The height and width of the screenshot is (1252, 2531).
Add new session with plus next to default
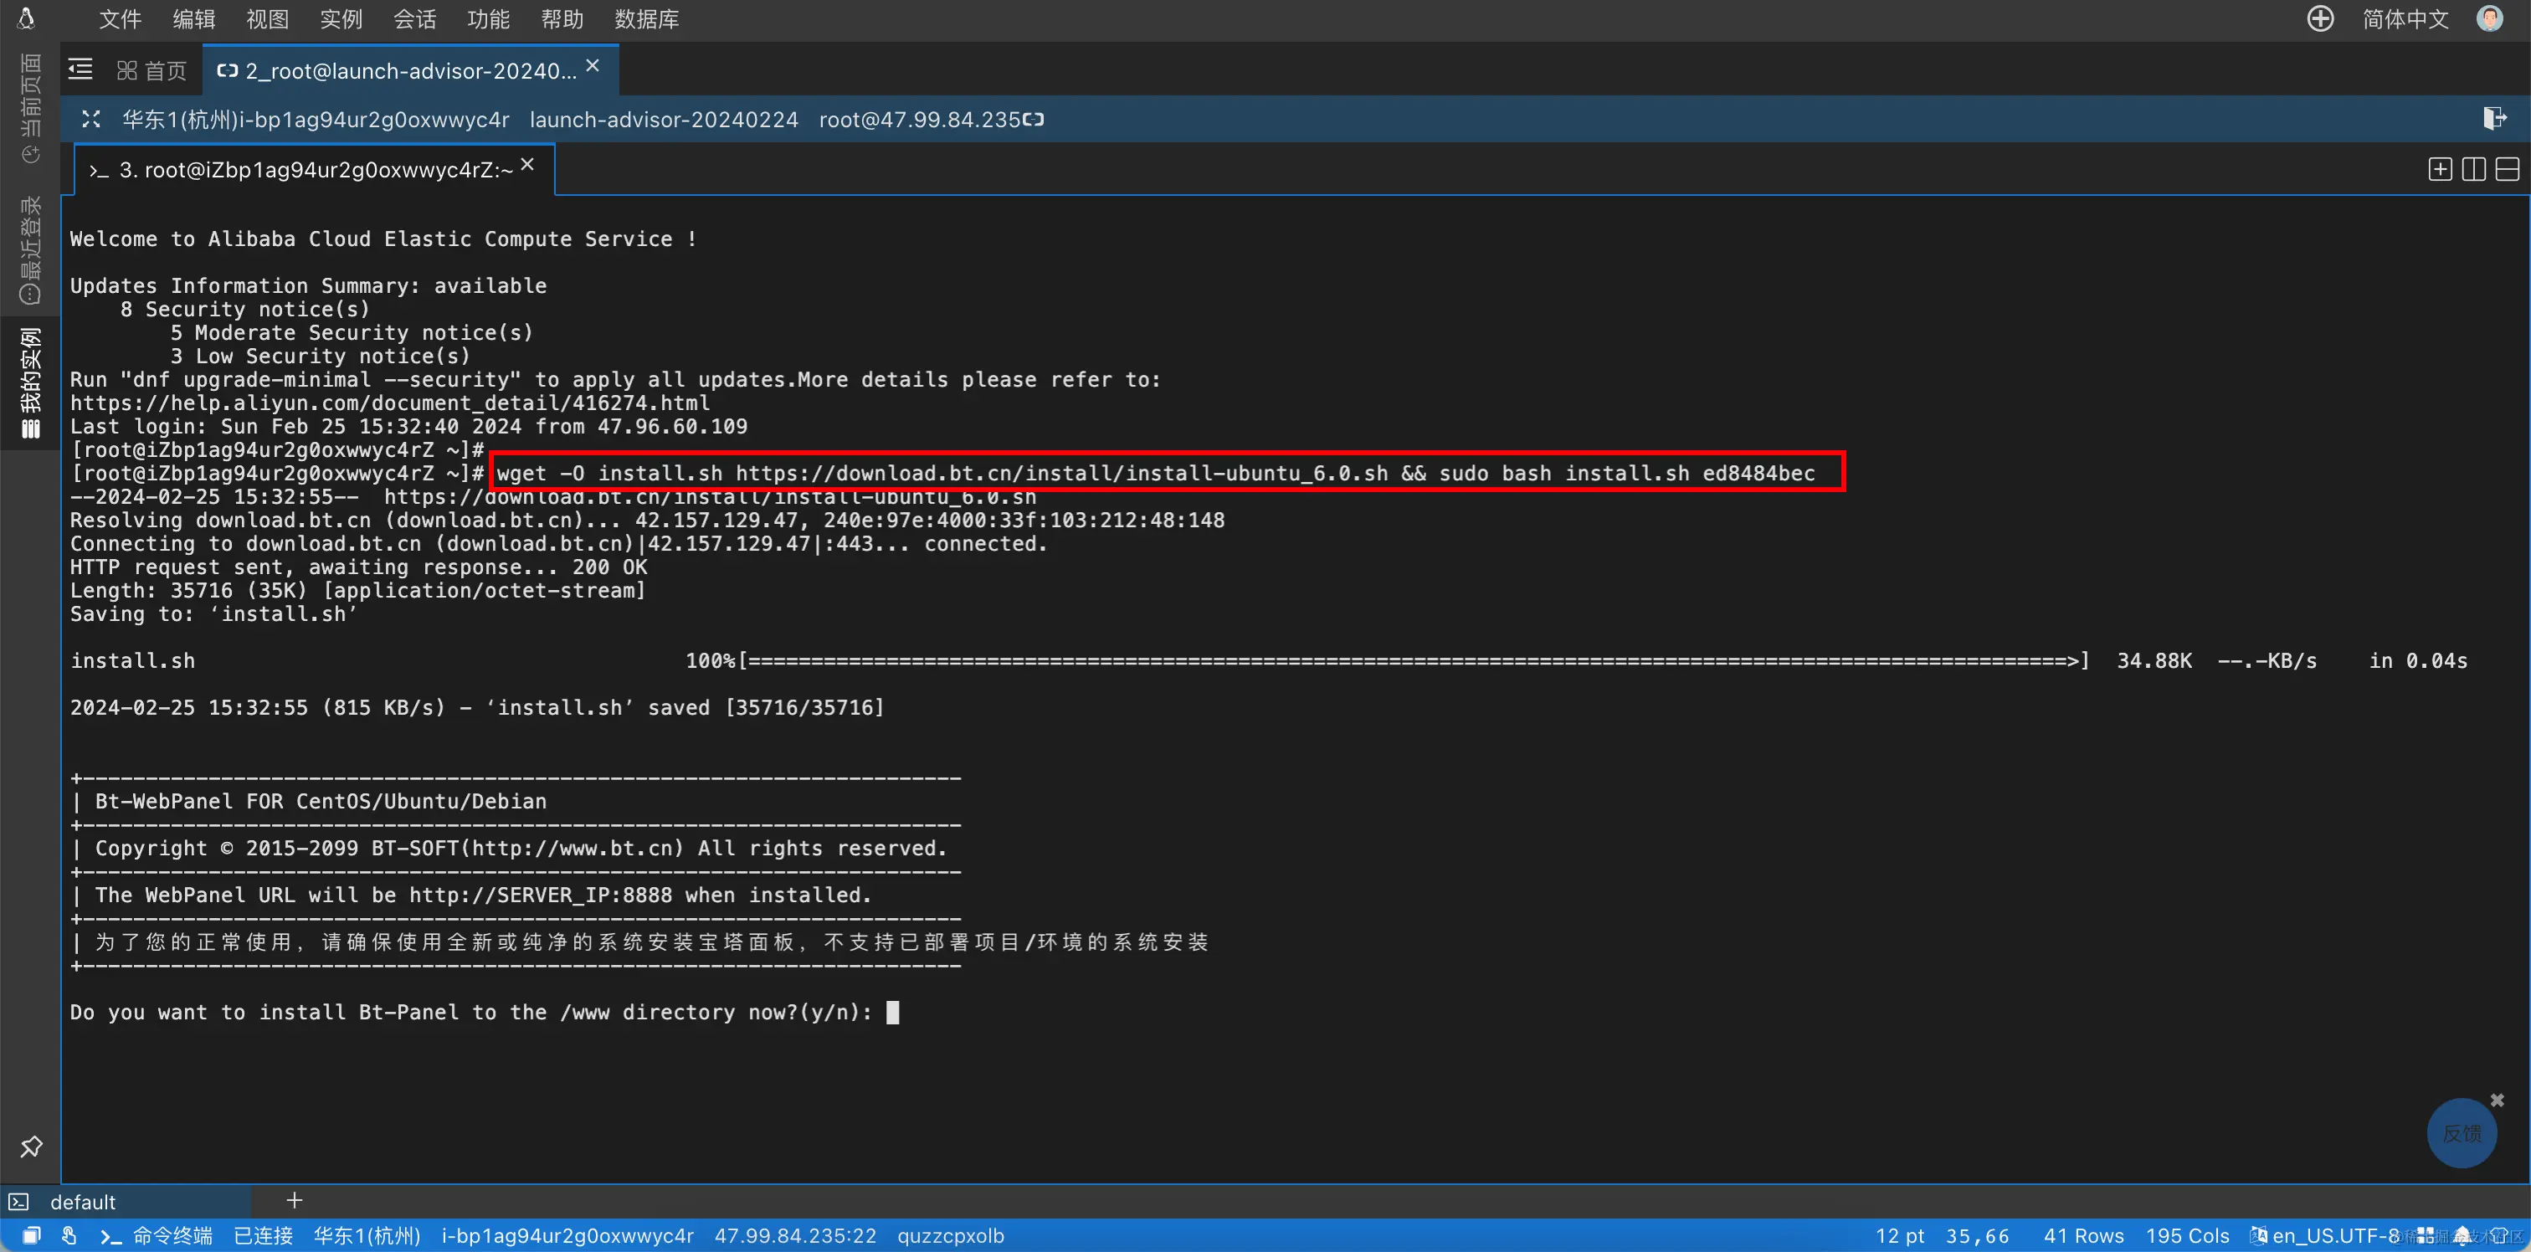(x=294, y=1200)
